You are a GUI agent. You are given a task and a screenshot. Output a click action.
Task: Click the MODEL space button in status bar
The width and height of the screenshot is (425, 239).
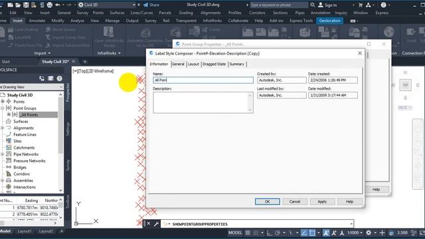235,232
